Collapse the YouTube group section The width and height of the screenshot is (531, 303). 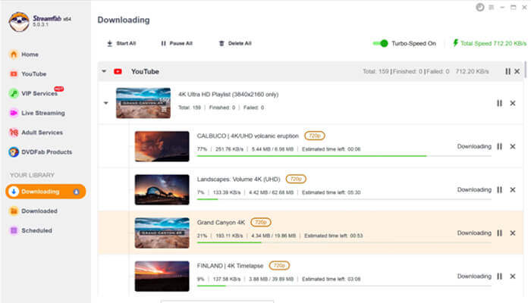click(103, 71)
